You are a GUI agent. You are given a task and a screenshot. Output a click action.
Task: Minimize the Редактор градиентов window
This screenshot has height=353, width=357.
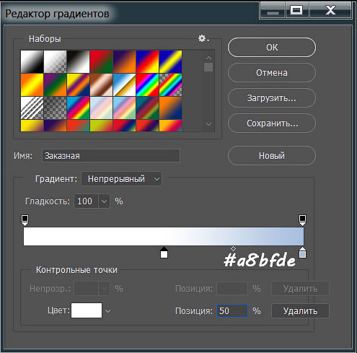[273, 11]
